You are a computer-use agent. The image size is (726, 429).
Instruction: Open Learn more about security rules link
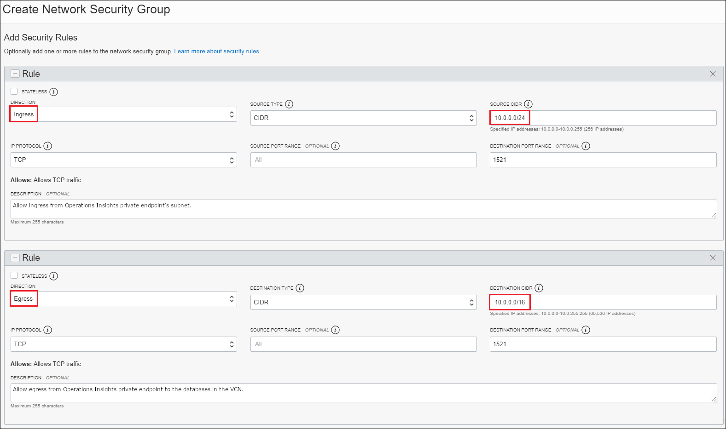[216, 51]
